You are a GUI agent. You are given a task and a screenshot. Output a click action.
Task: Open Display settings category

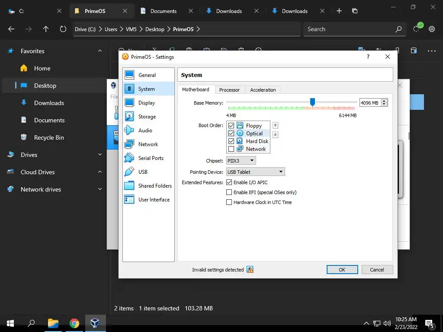[148, 103]
